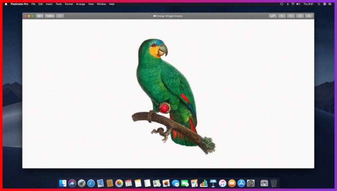Viewport: 337px width, 191px height.
Task: Select the crop icon in toolbar
Action: 282,16
